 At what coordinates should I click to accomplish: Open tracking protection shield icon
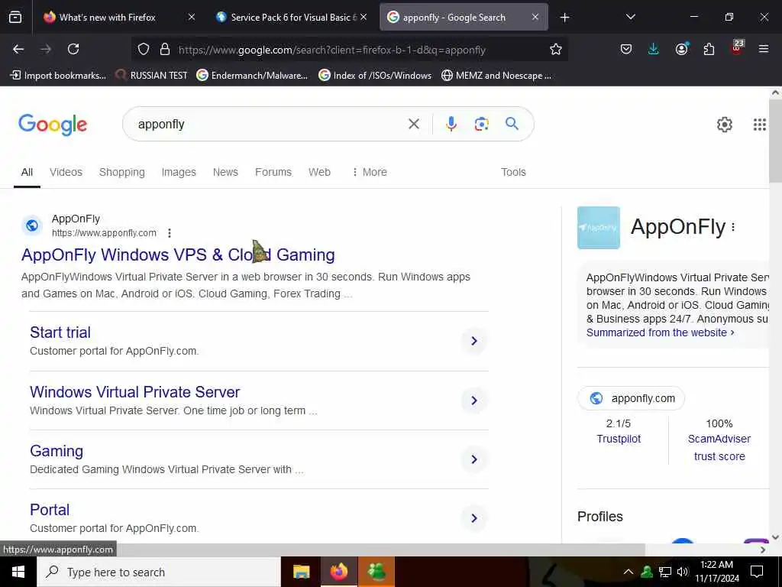[144, 49]
